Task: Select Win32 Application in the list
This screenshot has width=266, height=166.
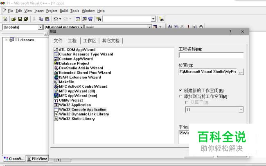Action: pyautogui.click(x=75, y=105)
